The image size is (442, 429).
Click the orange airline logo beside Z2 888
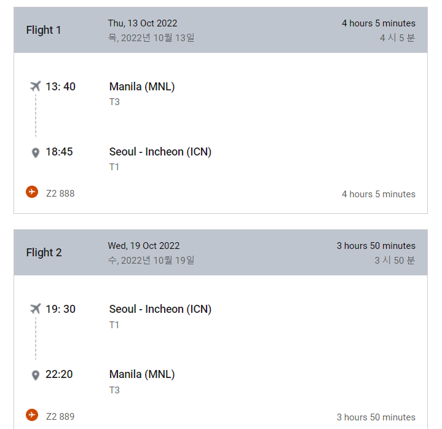click(32, 192)
